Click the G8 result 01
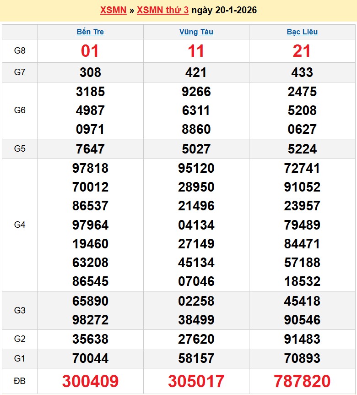The height and width of the screenshot is (395, 357). (90, 51)
